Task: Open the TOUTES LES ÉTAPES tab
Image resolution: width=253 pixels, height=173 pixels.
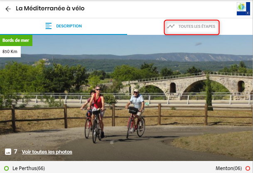Action: coord(197,27)
